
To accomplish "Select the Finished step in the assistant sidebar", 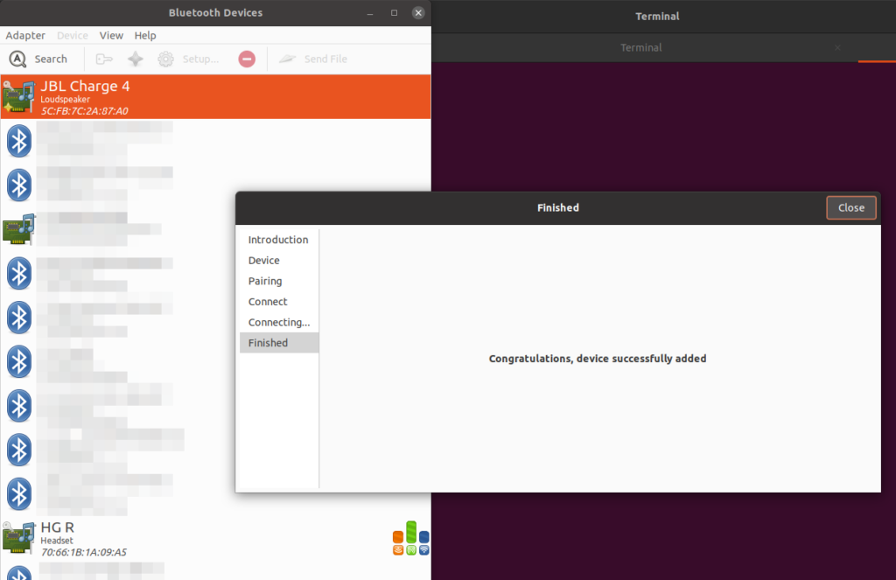I will [279, 343].
